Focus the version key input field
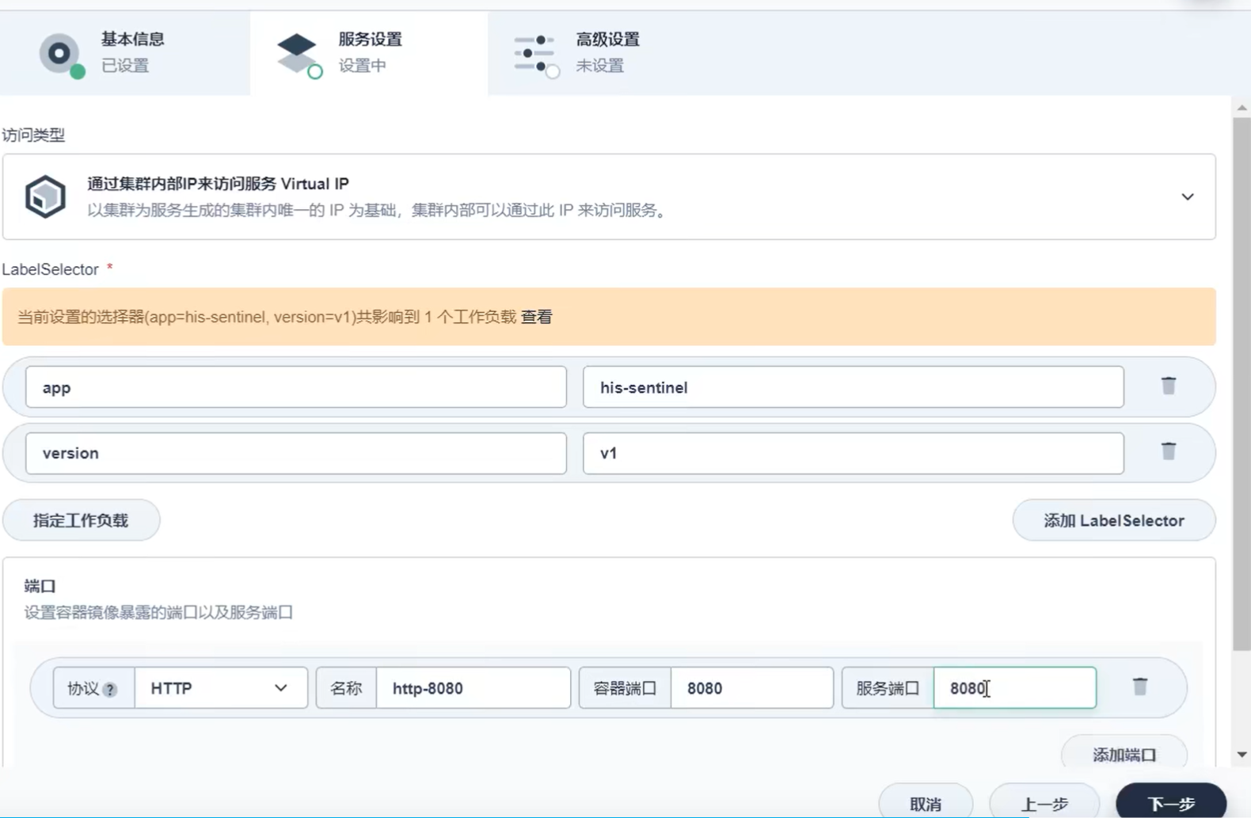1251x818 pixels. point(296,453)
